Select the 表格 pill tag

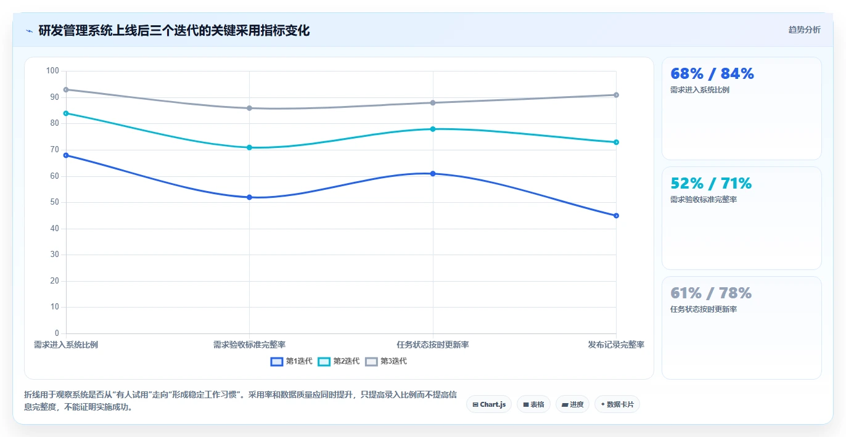pos(533,404)
